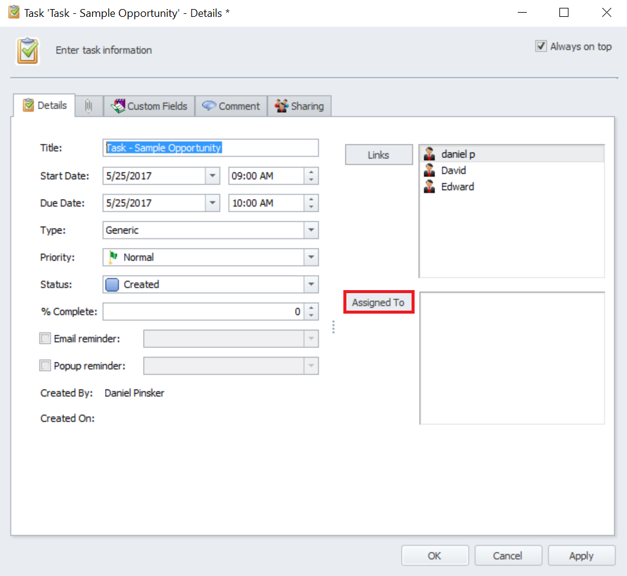The height and width of the screenshot is (576, 627).
Task: Select the daniel p contact icon
Action: pos(430,154)
